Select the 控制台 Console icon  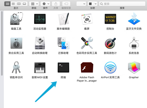pyautogui.click(x=110, y=19)
